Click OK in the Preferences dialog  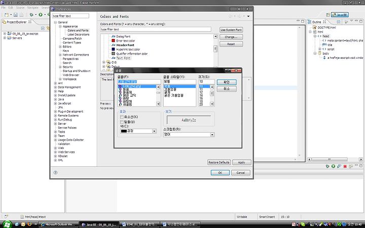point(220,173)
